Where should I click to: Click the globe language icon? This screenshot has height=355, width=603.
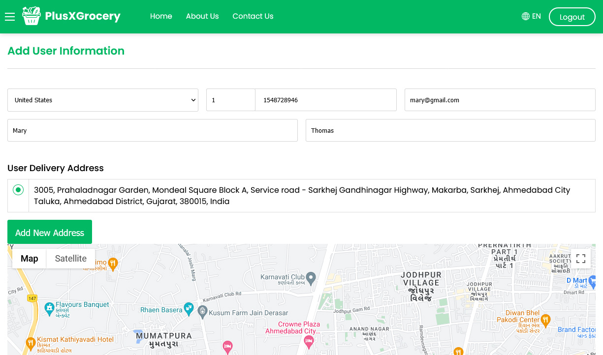pyautogui.click(x=526, y=16)
